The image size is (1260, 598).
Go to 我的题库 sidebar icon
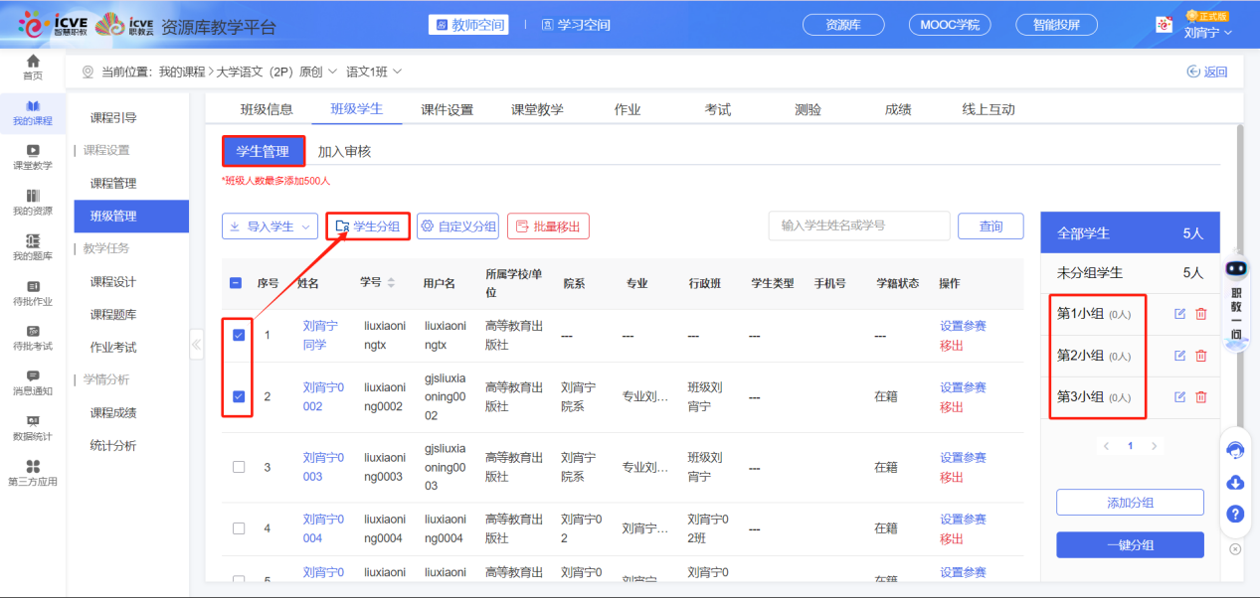point(33,247)
